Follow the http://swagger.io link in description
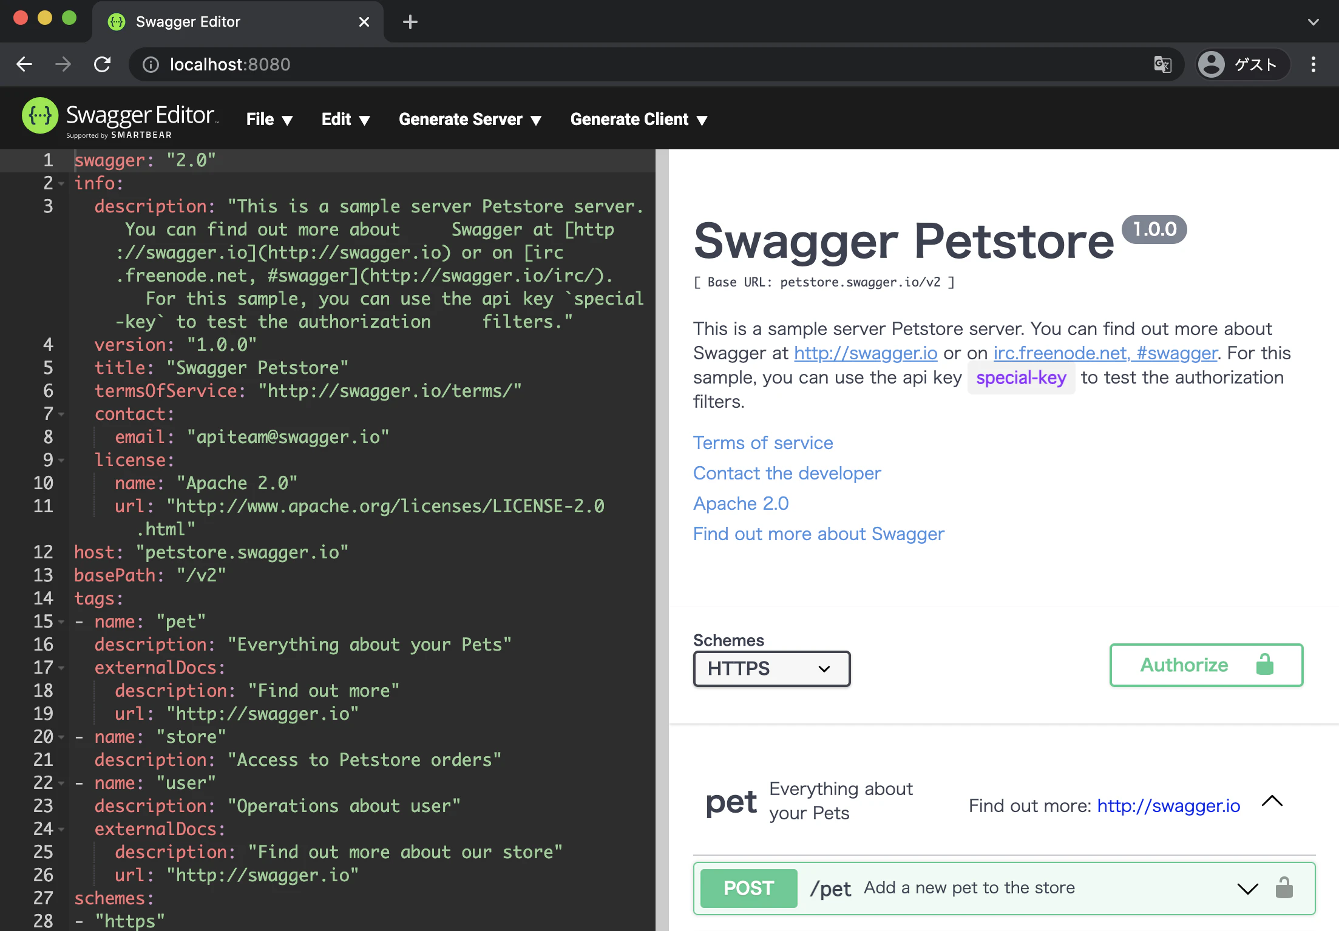 click(x=866, y=353)
